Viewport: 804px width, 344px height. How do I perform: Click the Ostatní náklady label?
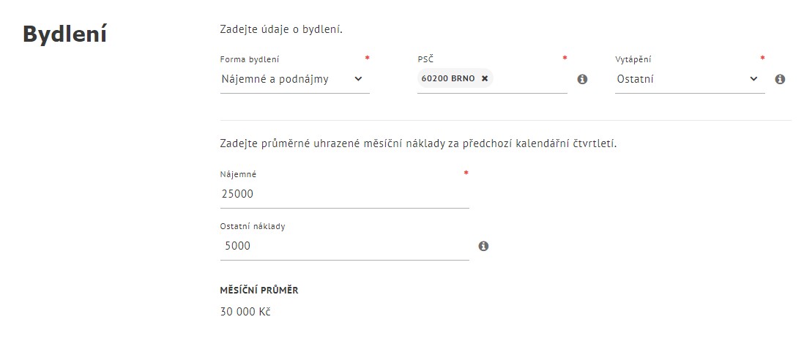[253, 226]
